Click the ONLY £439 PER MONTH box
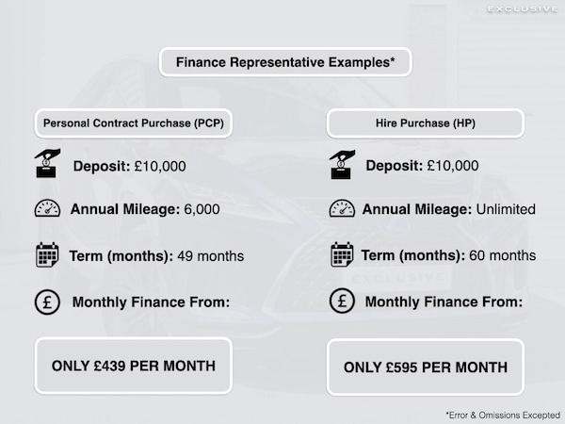The height and width of the screenshot is (424, 565). (x=132, y=366)
